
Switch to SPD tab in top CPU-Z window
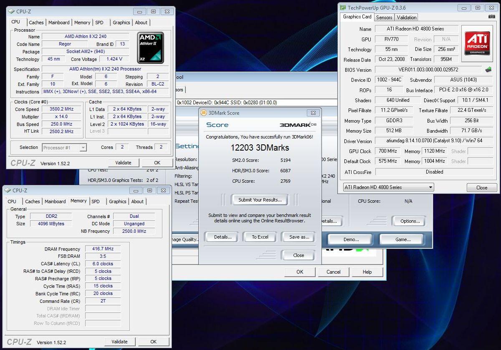tap(99, 23)
